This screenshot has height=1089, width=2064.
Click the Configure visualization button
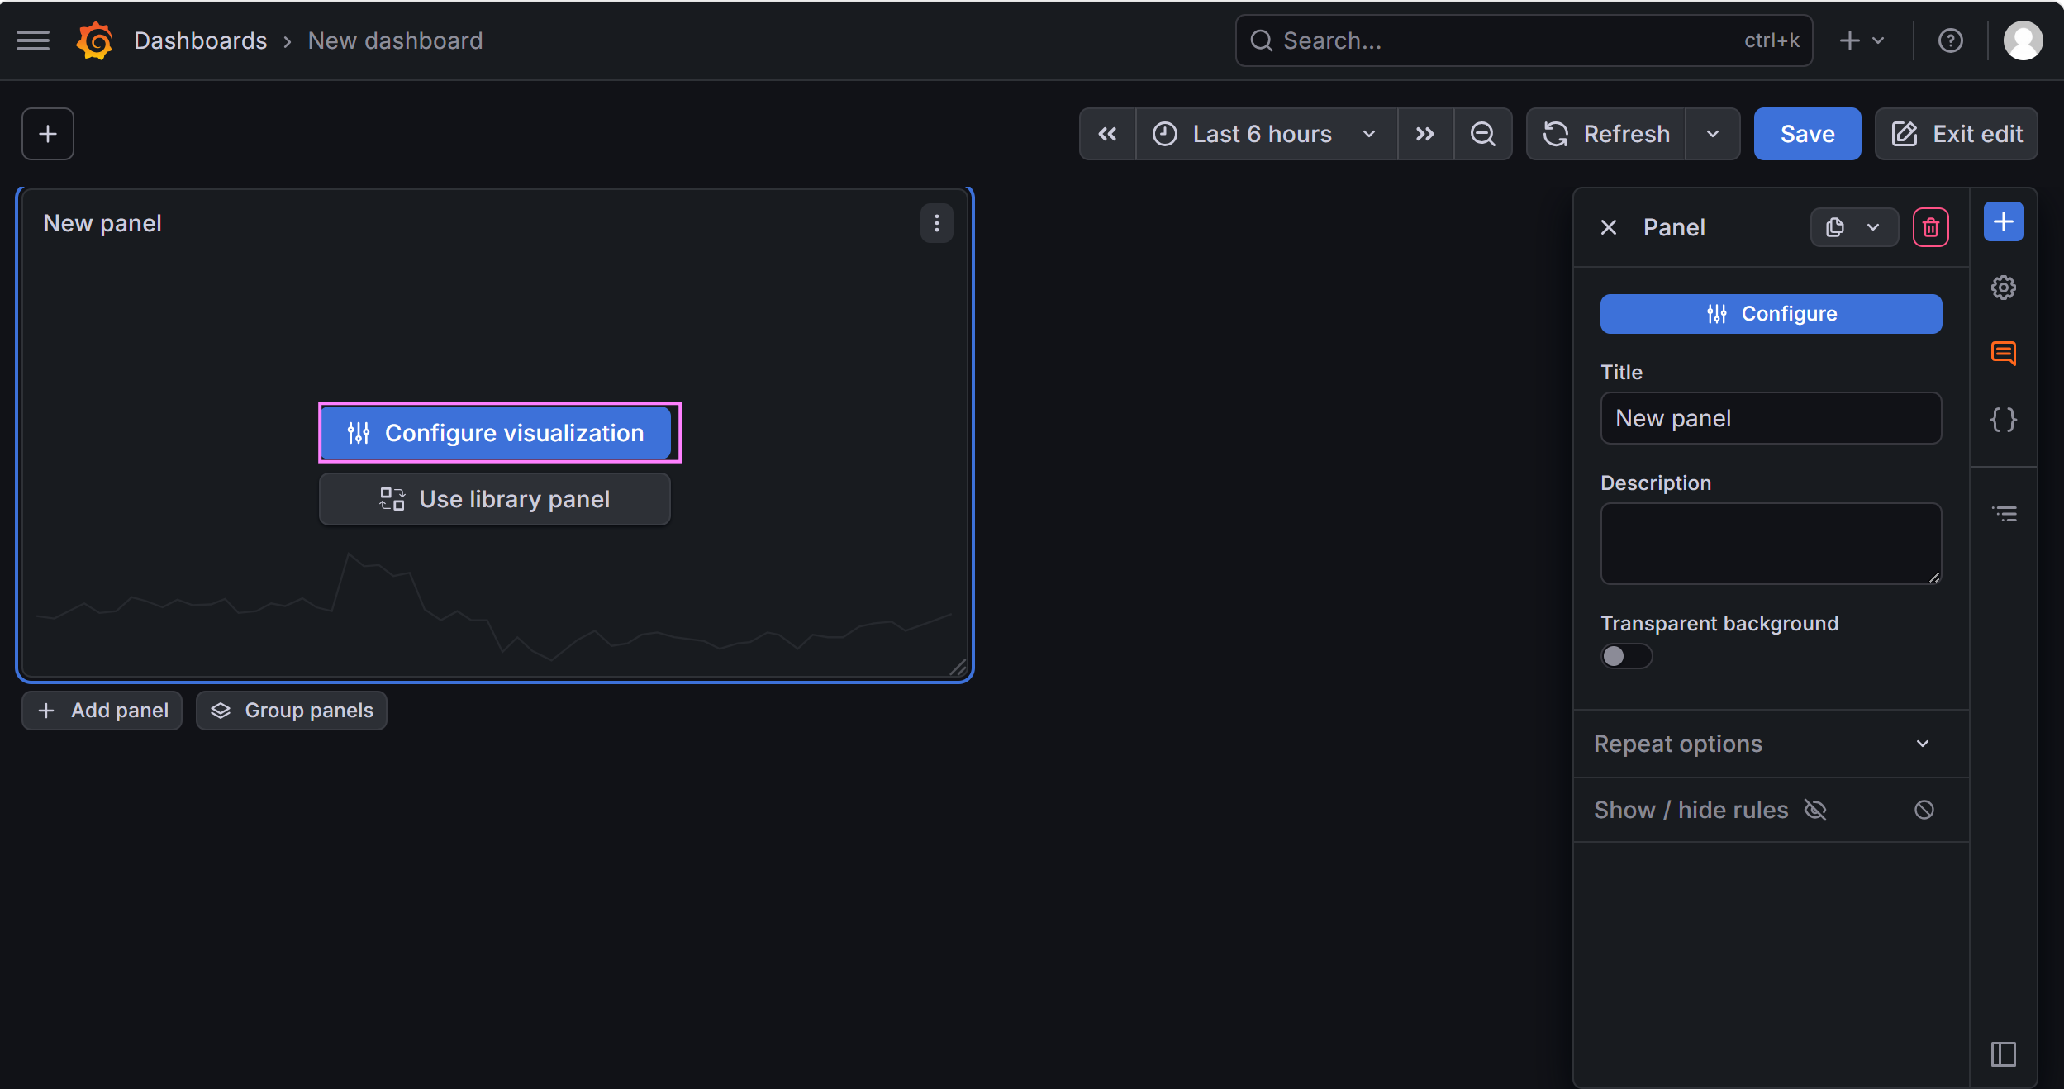(x=496, y=433)
